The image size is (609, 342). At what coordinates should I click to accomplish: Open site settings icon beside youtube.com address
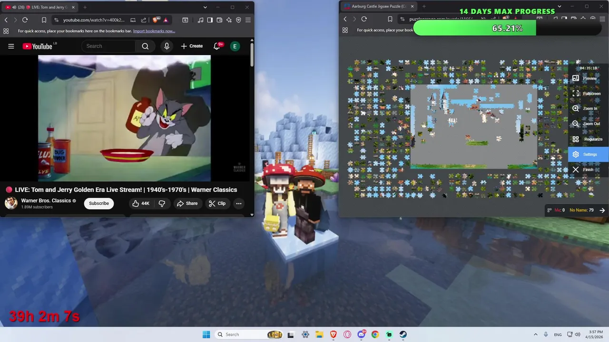pos(56,20)
